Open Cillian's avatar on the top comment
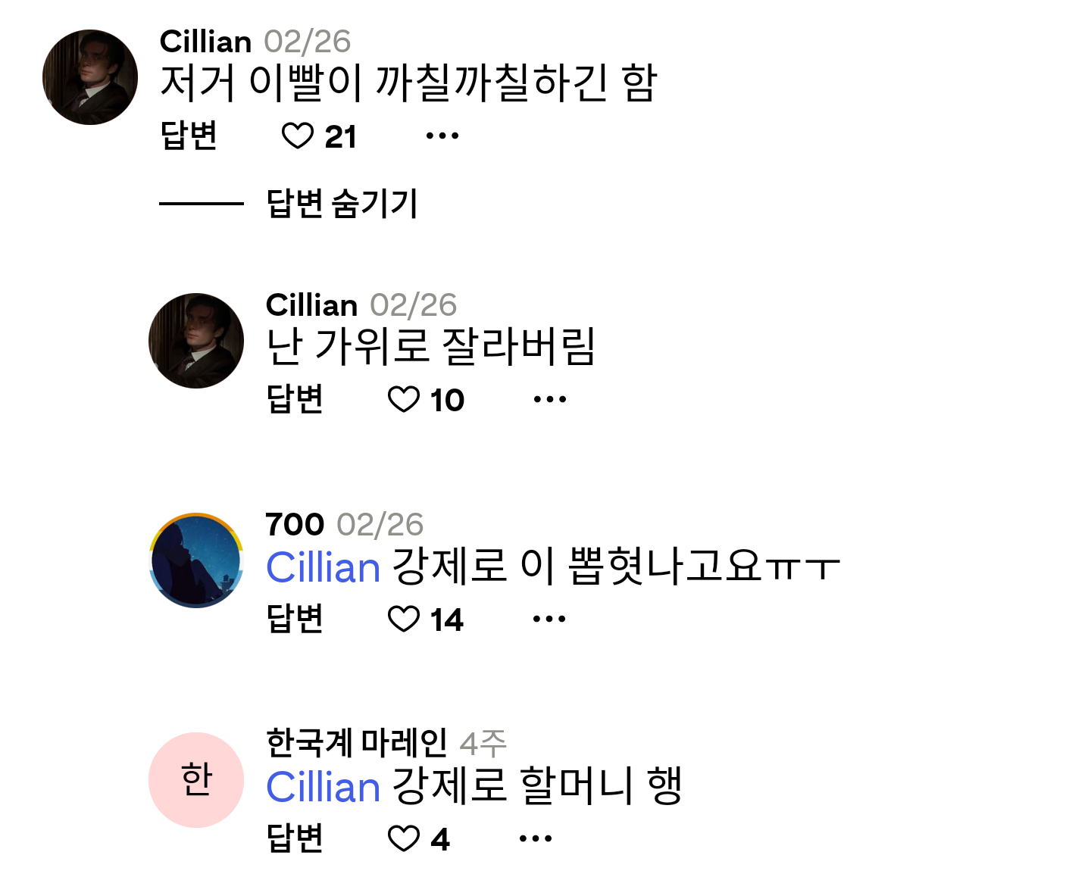The width and height of the screenshot is (1091, 874). pyautogui.click(x=90, y=77)
